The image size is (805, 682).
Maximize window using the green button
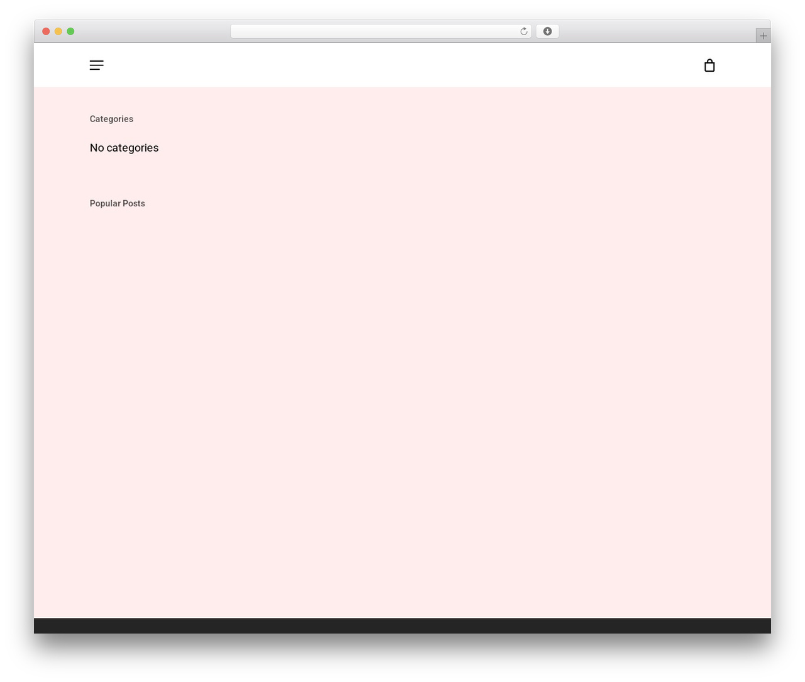[x=70, y=31]
